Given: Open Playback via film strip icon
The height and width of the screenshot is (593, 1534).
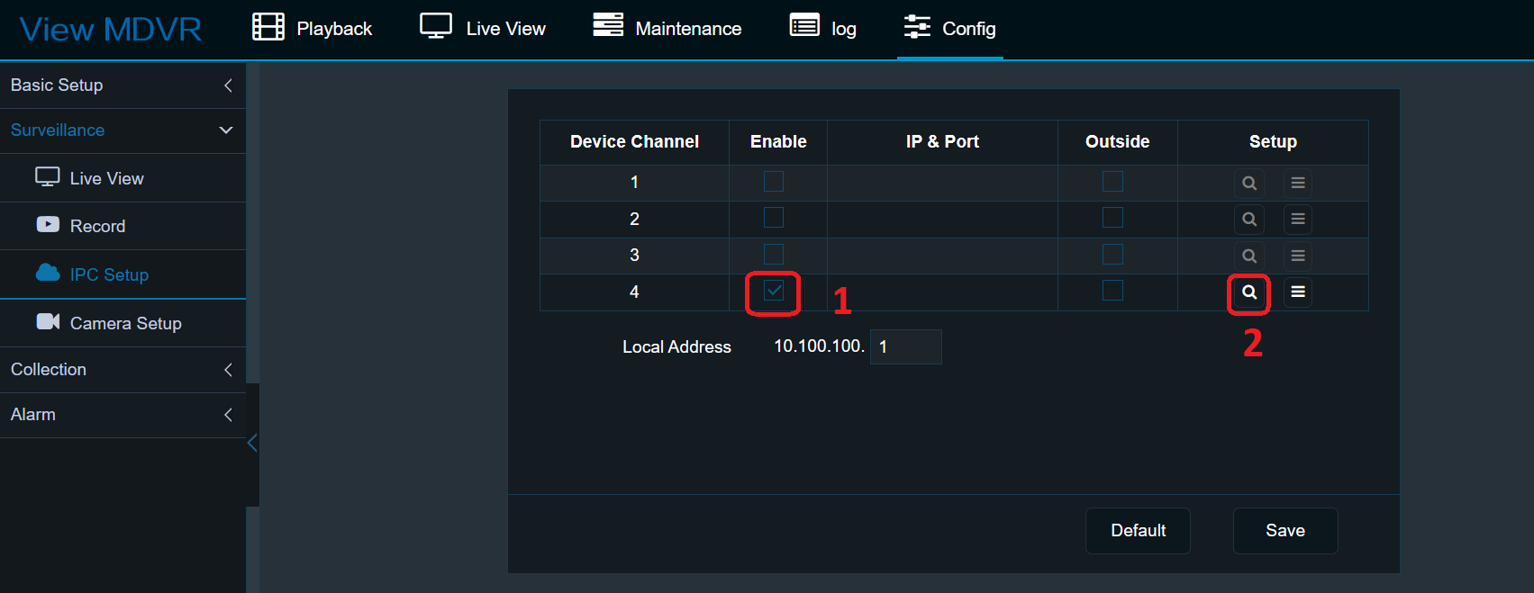Looking at the screenshot, I should (268, 28).
